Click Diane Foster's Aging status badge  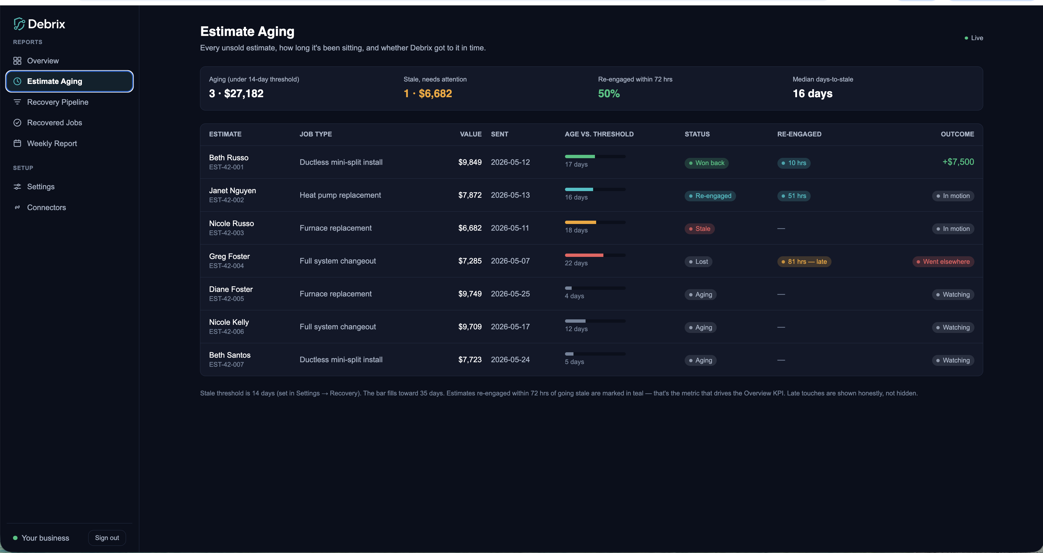click(700, 295)
